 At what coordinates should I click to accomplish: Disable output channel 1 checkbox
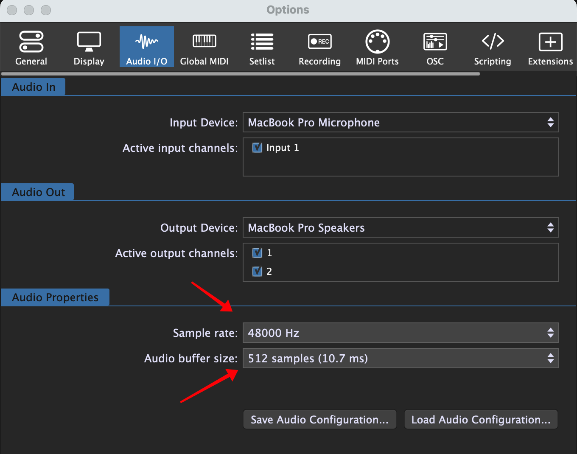click(257, 253)
